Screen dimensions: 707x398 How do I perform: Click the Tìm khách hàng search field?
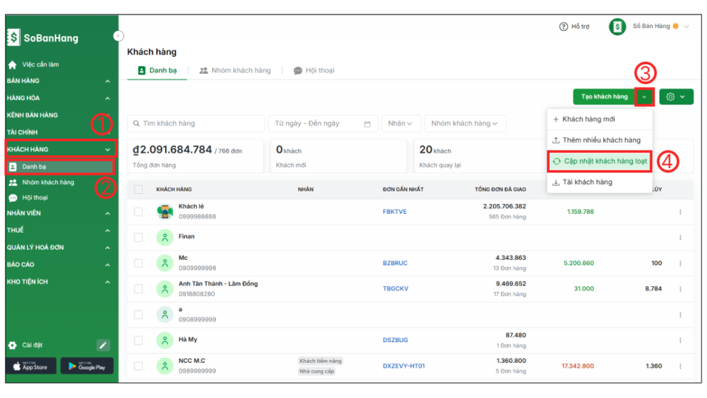point(197,123)
